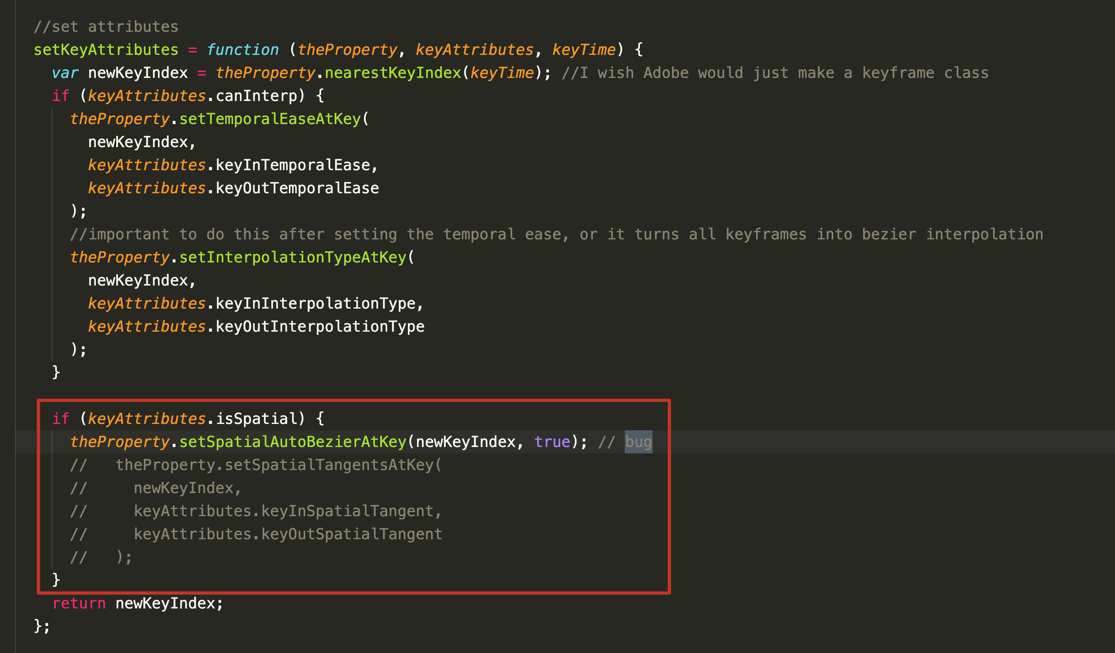The height and width of the screenshot is (653, 1115).
Task: Click newKeyIndex in the return statement
Action: 166,603
